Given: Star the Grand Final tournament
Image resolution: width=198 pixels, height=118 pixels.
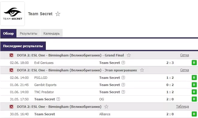Looking at the screenshot, I should coord(129,55).
